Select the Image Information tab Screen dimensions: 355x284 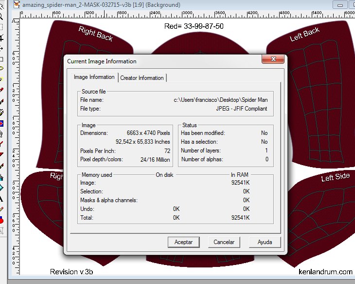click(x=94, y=77)
